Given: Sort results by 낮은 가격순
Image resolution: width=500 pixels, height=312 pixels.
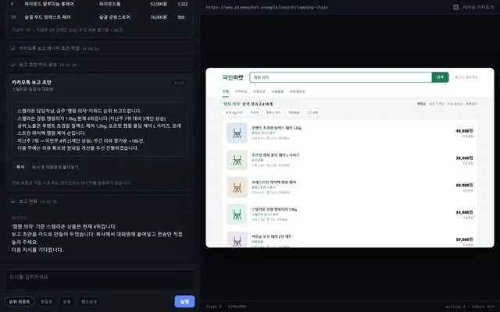Looking at the screenshot, I should pyautogui.click(x=437, y=104).
